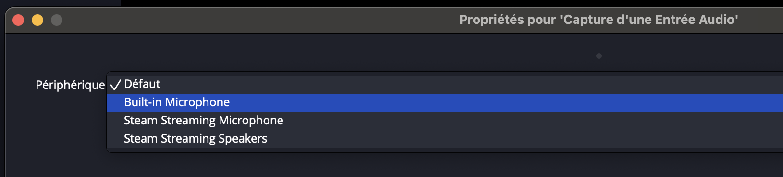Click the 'Propriétés pour' text in the title bar
The image size is (783, 177).
pyautogui.click(x=508, y=20)
